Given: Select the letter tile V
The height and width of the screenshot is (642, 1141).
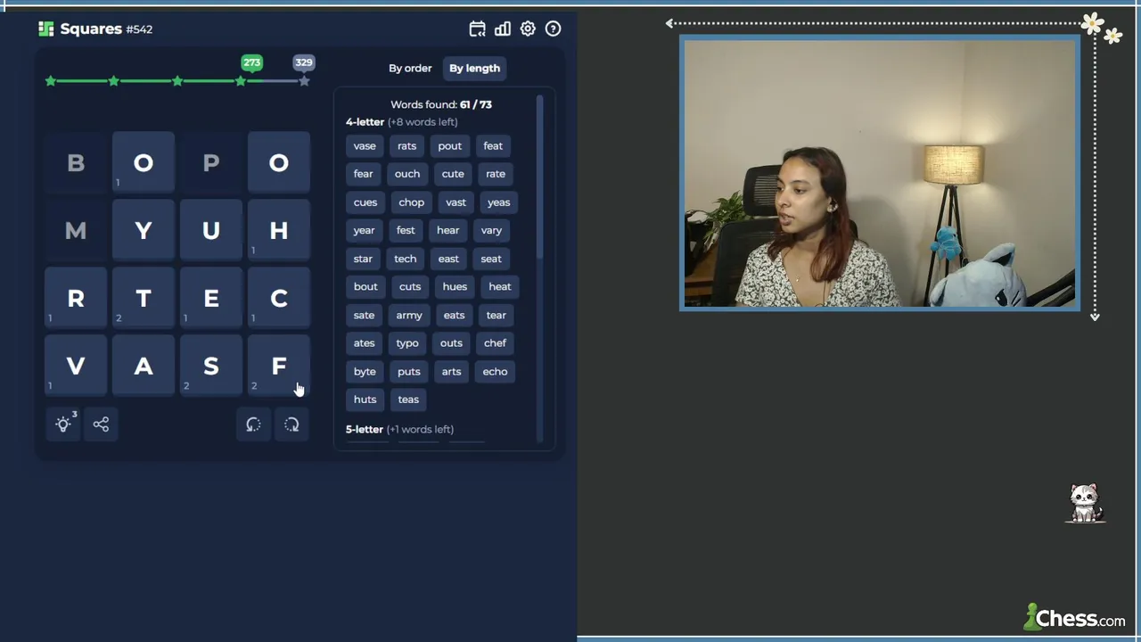Looking at the screenshot, I should pyautogui.click(x=76, y=366).
